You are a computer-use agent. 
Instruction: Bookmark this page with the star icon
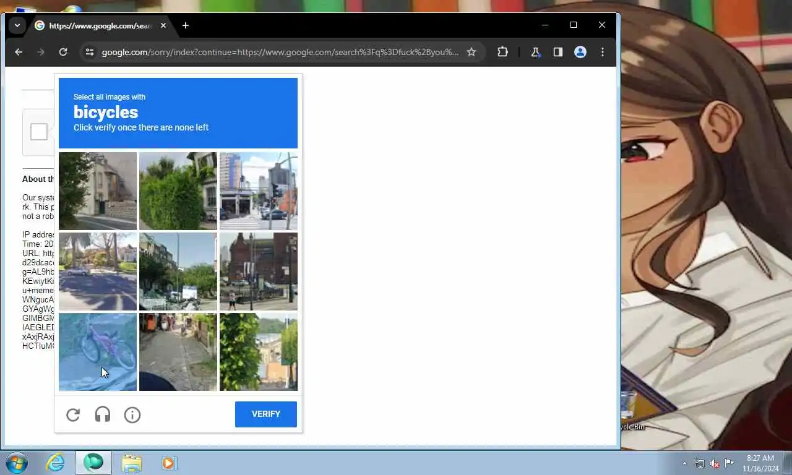coord(471,52)
